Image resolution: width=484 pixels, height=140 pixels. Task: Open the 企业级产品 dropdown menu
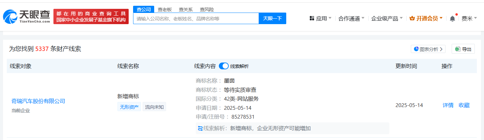[387, 18]
